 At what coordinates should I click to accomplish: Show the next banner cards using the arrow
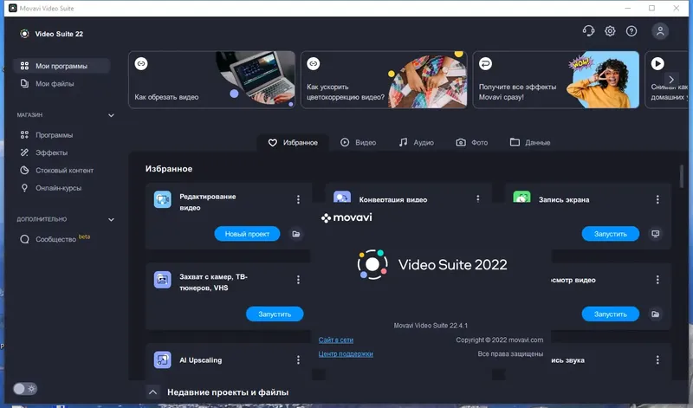tap(671, 80)
